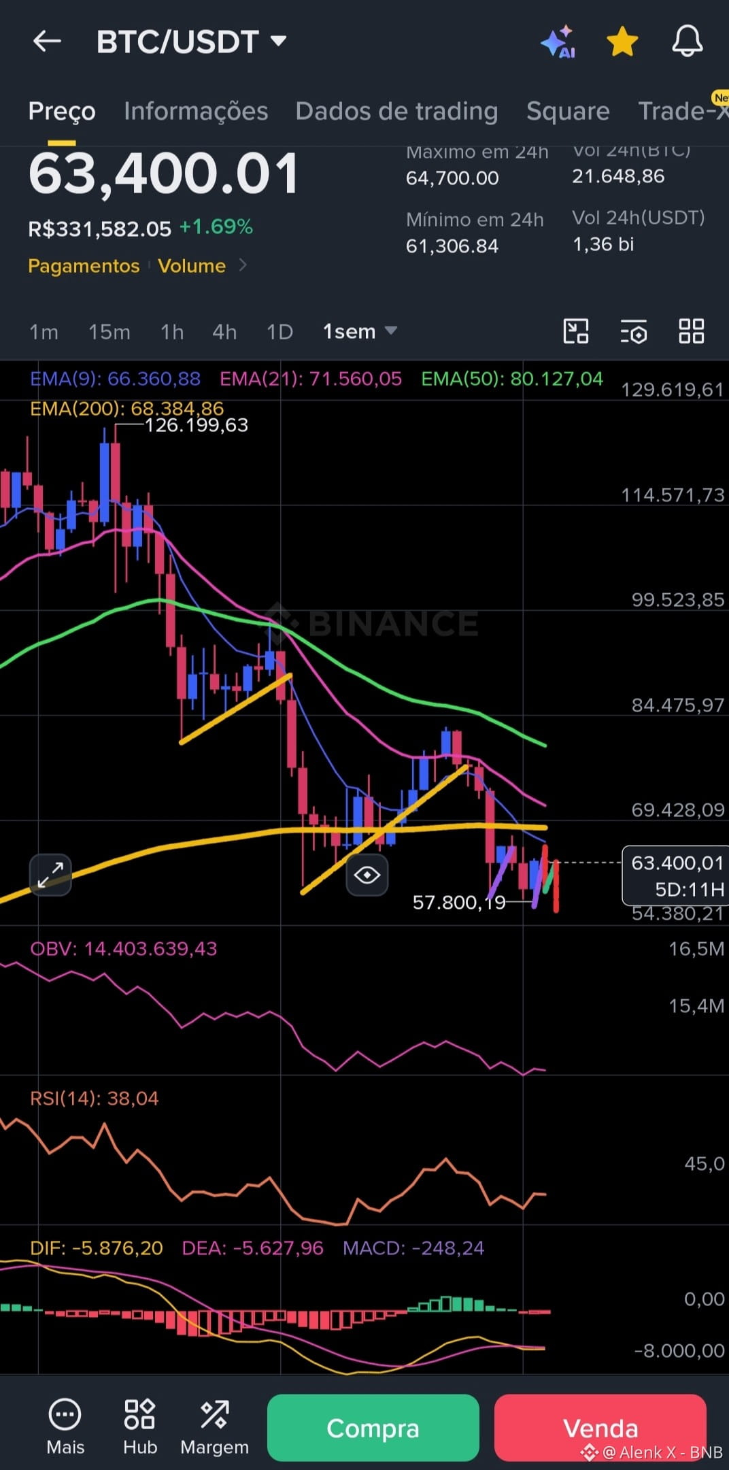
Task: Tap the 126.199,63 high price marker
Action: pyautogui.click(x=197, y=425)
